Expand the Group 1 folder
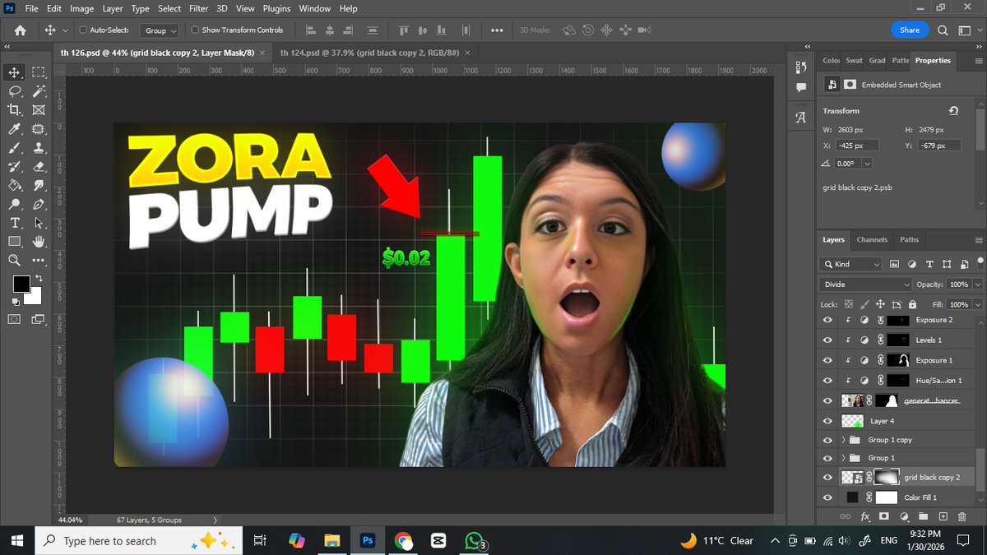 pos(843,458)
